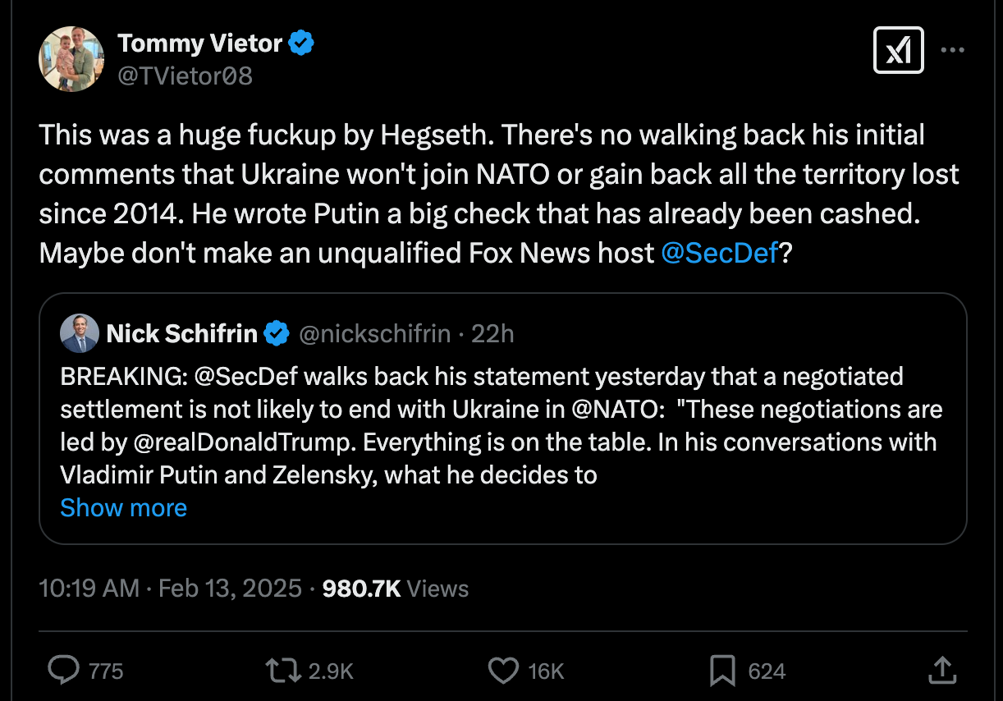
Task: Click the @SecDef mention in main tweet
Action: pyautogui.click(x=719, y=253)
